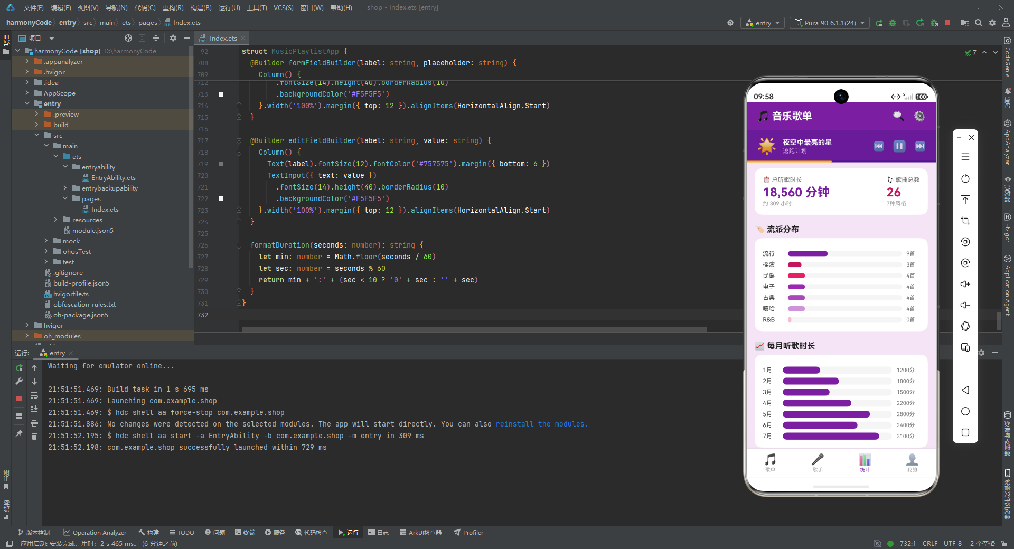Toggle soft-wrap in run console
This screenshot has width=1014, height=549.
pyautogui.click(x=34, y=395)
